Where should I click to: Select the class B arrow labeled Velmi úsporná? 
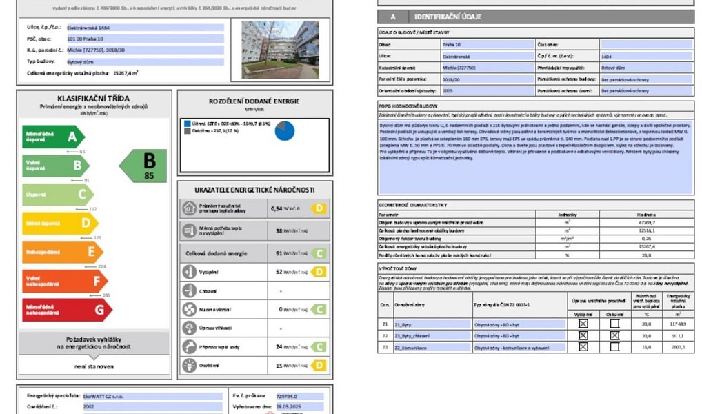point(56,166)
